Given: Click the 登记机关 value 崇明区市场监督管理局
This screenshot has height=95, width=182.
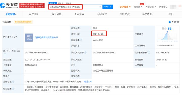Looking at the screenshot, I should click(x=103, y=71).
